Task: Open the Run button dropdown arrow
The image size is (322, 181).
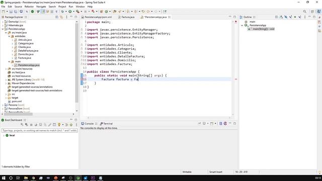Action: tap(73, 12)
